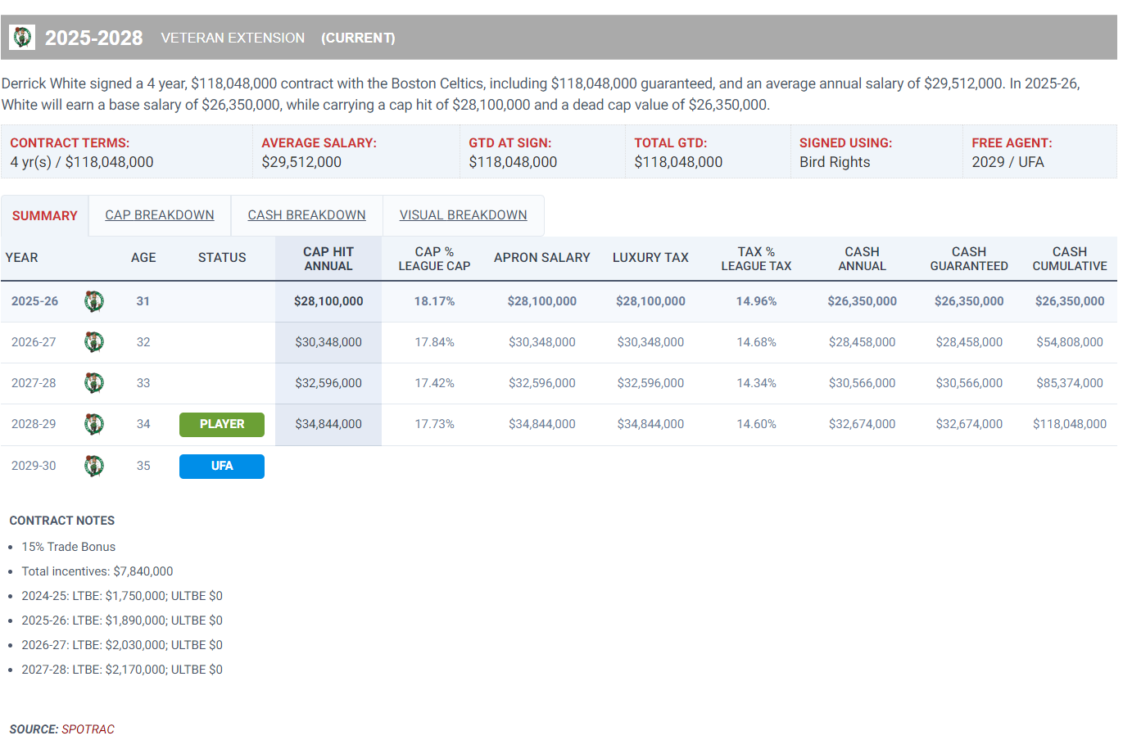
Task: Open the Cash Breakdown tab
Action: click(x=306, y=215)
